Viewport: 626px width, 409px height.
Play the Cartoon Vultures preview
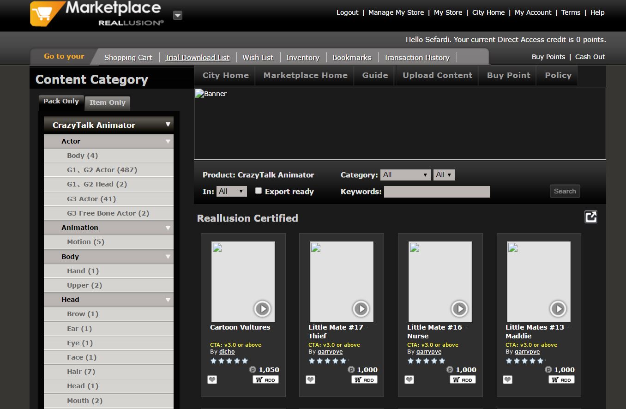click(262, 308)
